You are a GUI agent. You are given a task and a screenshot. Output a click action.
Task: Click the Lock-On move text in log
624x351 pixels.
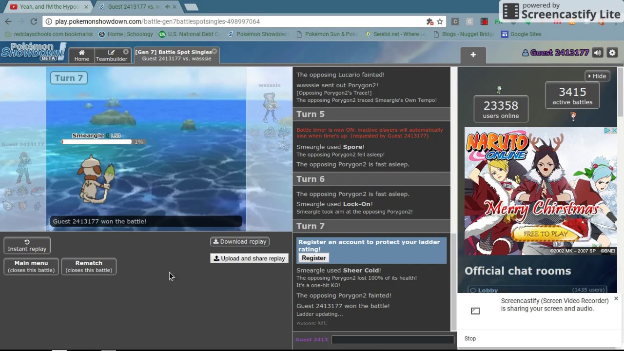357,204
